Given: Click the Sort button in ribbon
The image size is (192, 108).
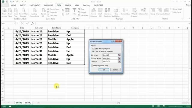Looking at the screenshot, I should click(x=67, y=11).
